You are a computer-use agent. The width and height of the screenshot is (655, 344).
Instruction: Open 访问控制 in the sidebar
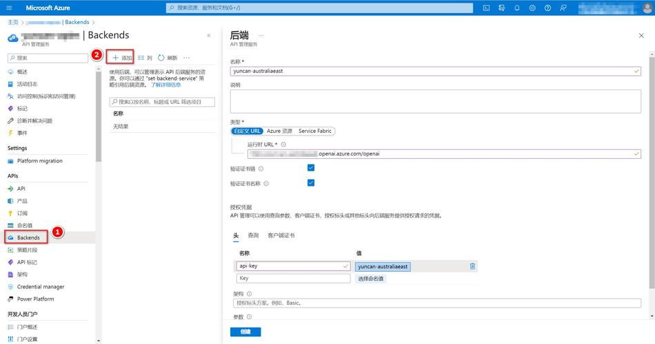pos(47,96)
